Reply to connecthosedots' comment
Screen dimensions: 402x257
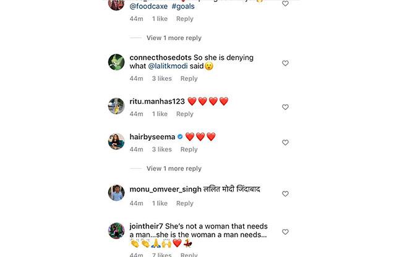pyautogui.click(x=189, y=78)
